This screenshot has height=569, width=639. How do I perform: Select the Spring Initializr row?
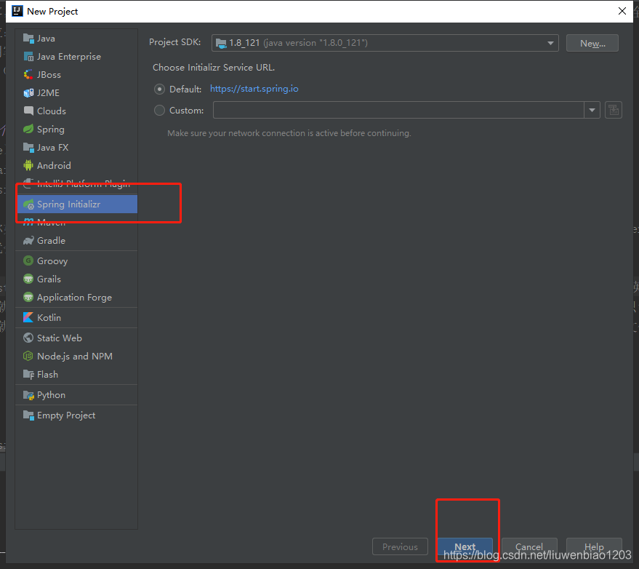tap(76, 204)
